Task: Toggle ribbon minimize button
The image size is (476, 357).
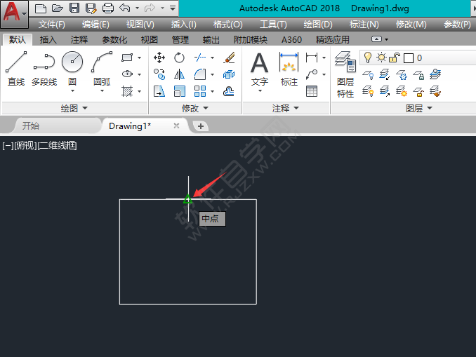Action: pos(376,39)
